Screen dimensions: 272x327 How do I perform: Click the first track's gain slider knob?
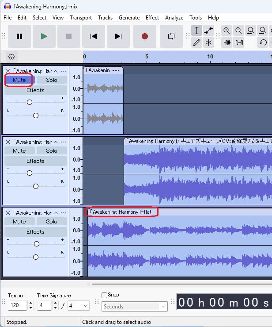pyautogui.click(x=30, y=102)
